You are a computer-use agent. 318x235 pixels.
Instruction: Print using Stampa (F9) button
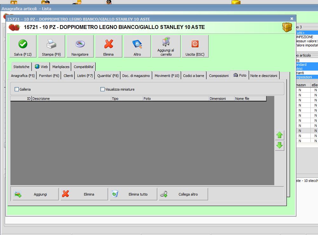[x=51, y=46]
